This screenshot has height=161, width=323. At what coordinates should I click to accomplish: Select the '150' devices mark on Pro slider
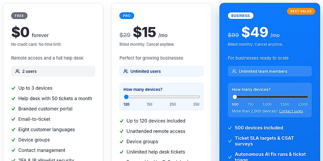point(149,104)
